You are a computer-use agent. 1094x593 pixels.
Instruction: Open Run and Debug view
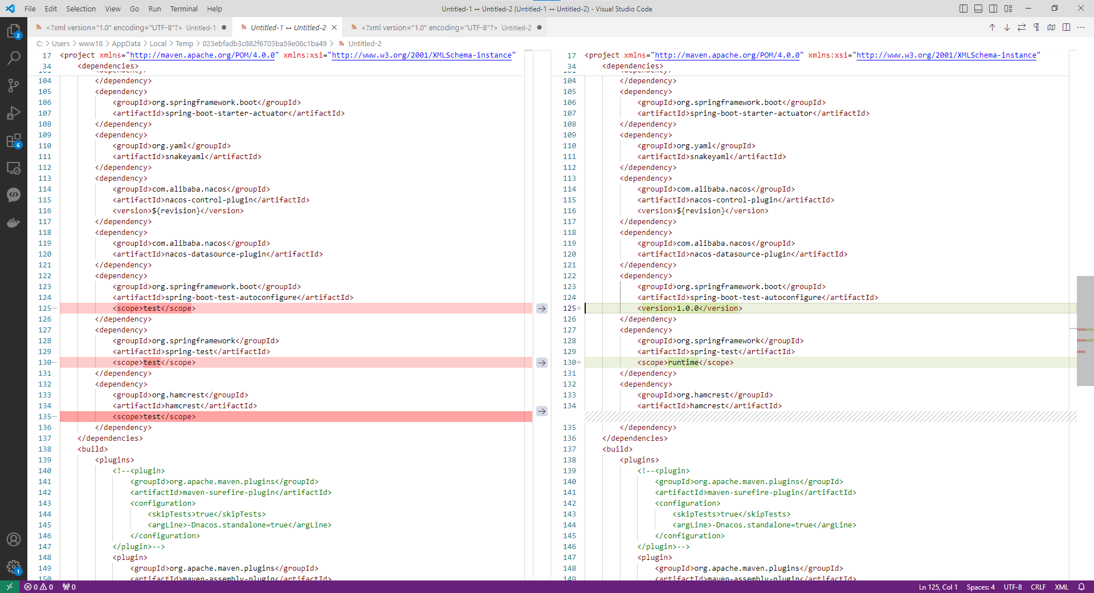point(14,113)
